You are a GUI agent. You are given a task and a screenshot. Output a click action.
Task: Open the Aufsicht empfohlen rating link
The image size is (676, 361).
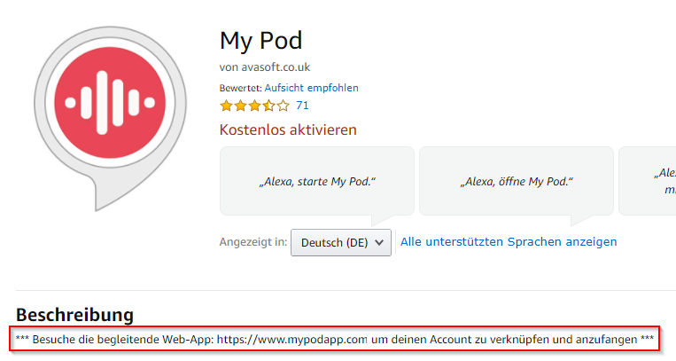[x=311, y=88]
